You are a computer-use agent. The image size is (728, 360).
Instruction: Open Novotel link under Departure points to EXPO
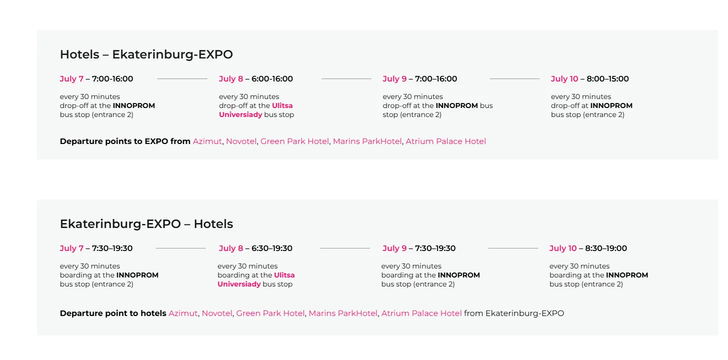pyautogui.click(x=241, y=141)
